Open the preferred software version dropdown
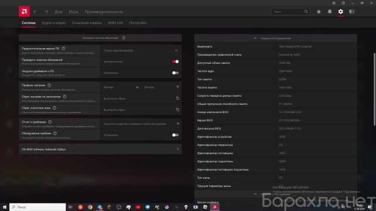 (141, 50)
